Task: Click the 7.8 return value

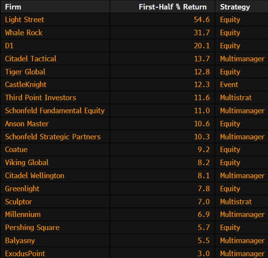Action: 204,189
